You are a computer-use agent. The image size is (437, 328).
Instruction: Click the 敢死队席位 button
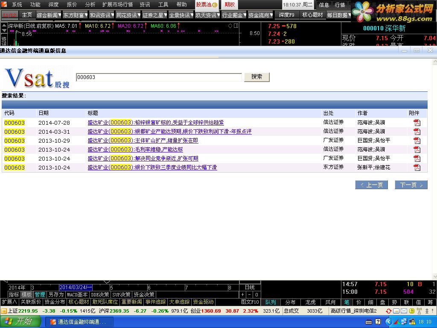click(x=105, y=302)
